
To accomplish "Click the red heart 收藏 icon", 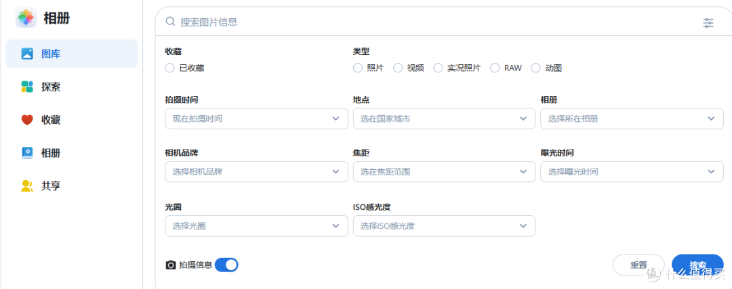I will (x=27, y=120).
